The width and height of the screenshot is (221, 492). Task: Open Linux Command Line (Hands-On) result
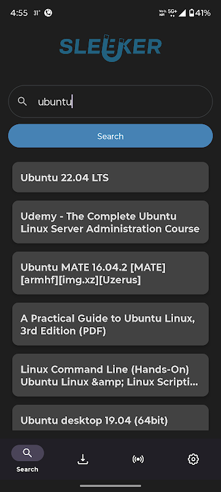click(110, 375)
